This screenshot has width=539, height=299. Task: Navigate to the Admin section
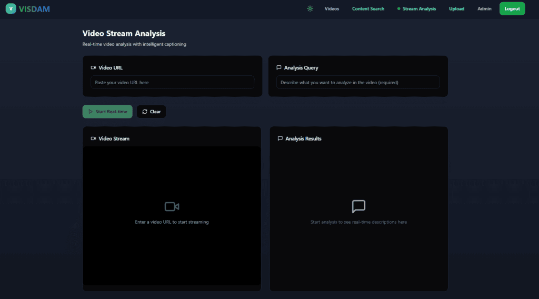point(484,8)
